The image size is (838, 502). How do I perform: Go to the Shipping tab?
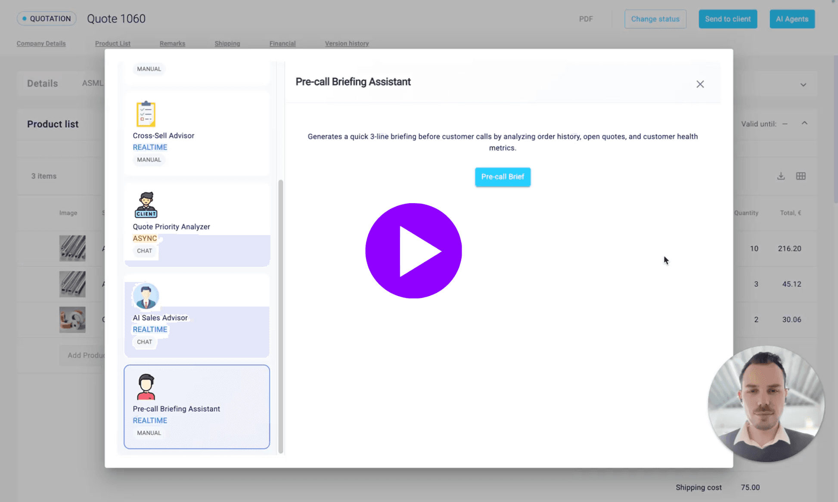coord(227,43)
